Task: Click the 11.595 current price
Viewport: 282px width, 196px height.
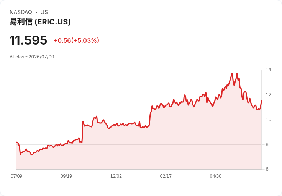Action: tap(28, 40)
